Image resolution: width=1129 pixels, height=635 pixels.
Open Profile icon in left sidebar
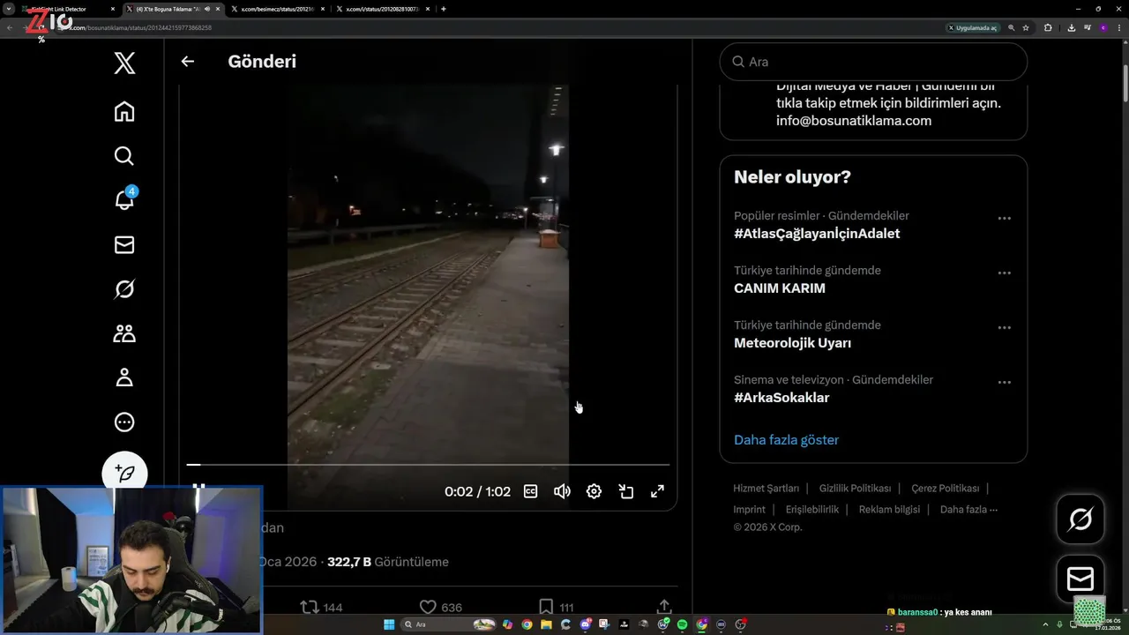124,377
